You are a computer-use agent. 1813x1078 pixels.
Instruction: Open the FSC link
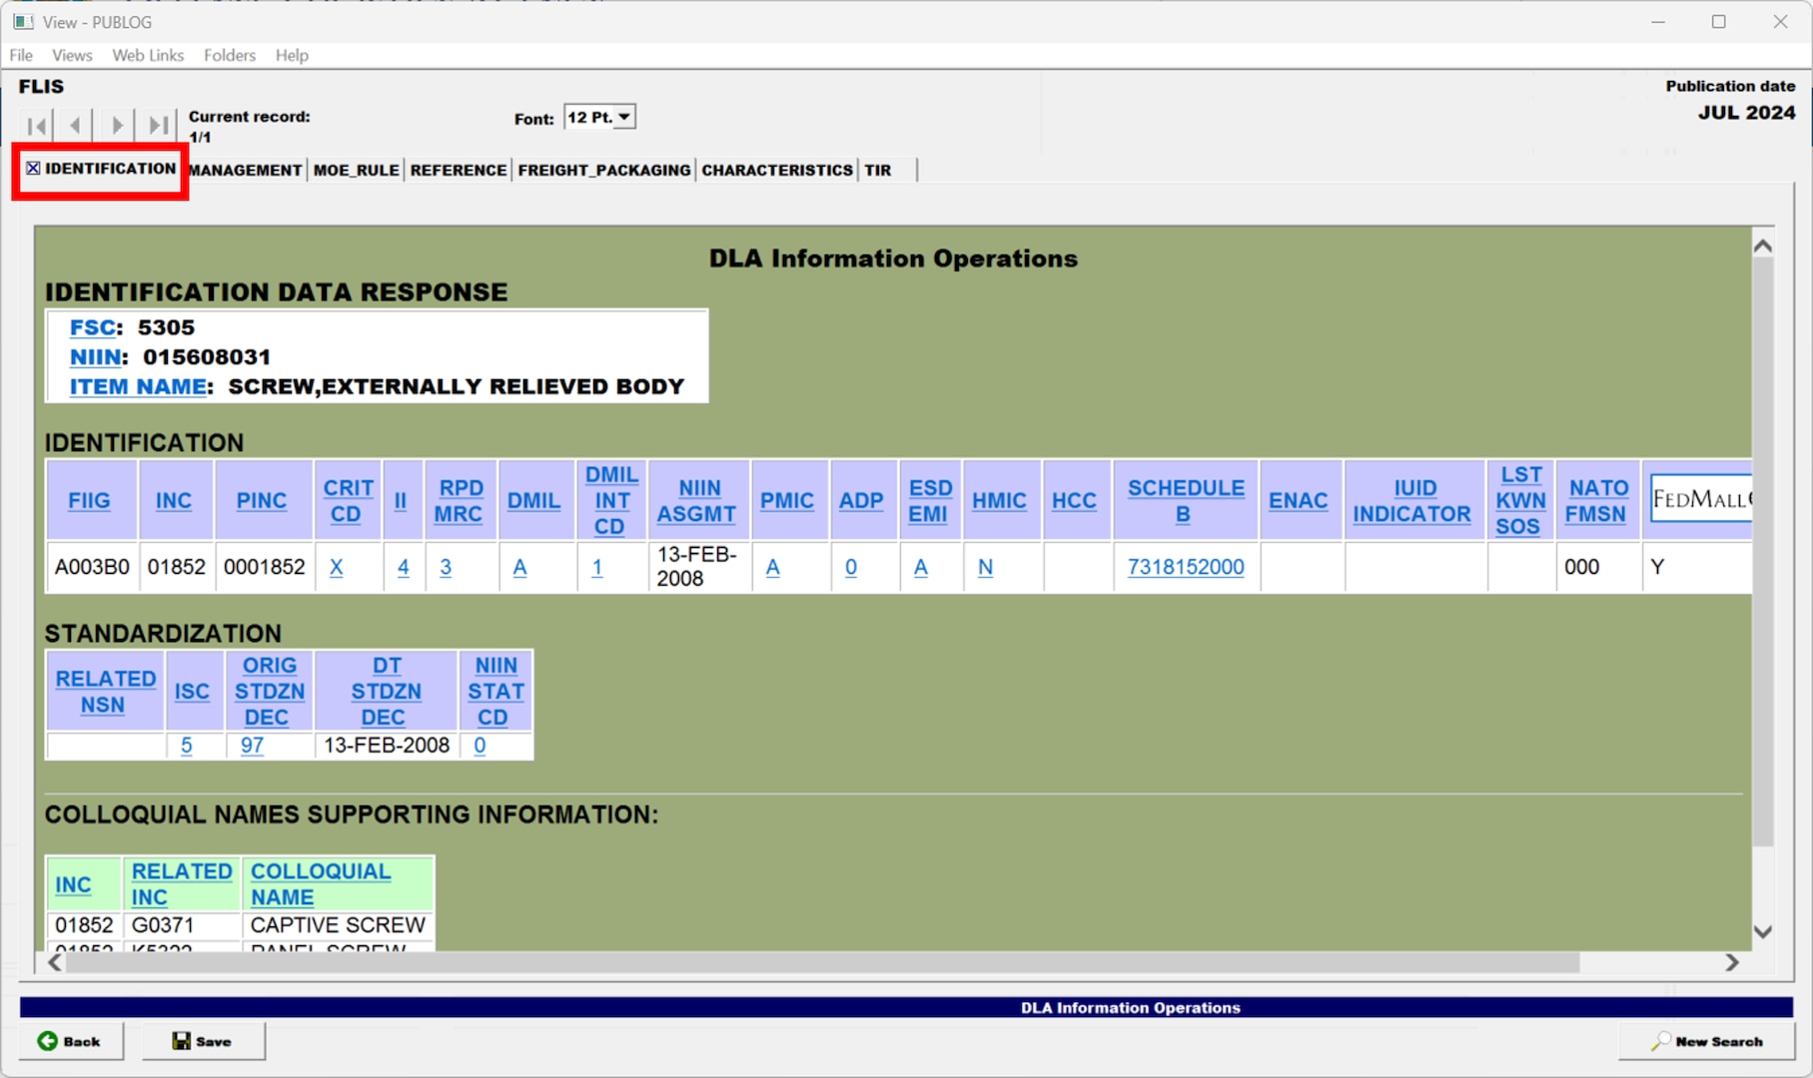tap(92, 327)
